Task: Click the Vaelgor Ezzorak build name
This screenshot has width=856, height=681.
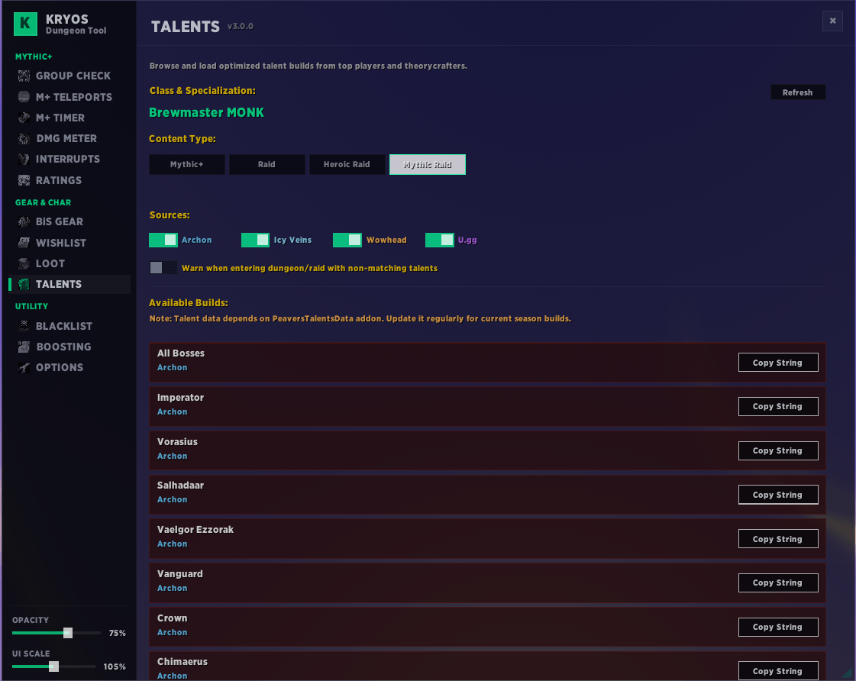Action: [195, 530]
